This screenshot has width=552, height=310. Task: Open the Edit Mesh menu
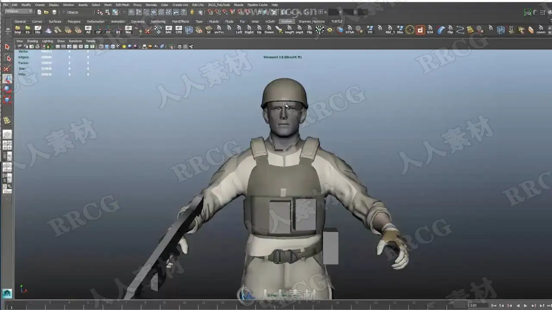coord(122,5)
